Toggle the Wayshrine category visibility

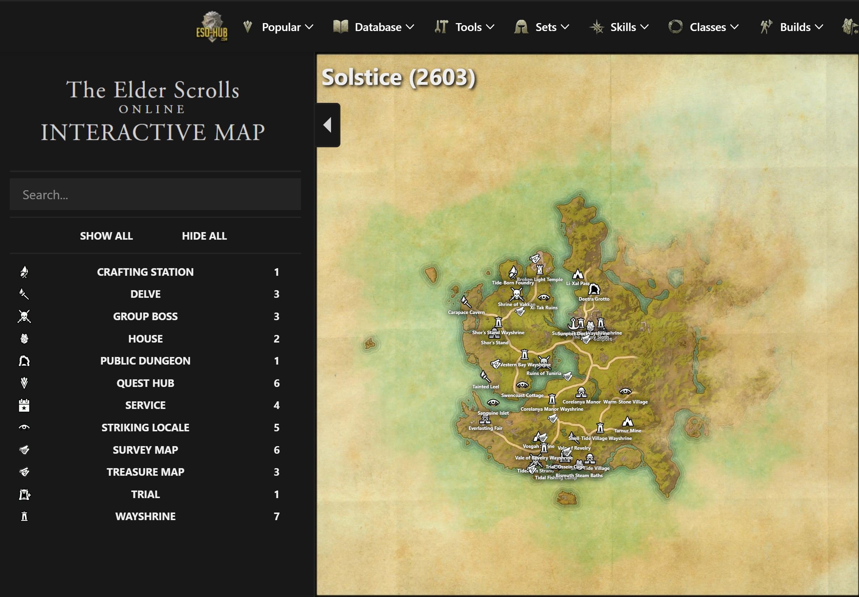tap(145, 517)
